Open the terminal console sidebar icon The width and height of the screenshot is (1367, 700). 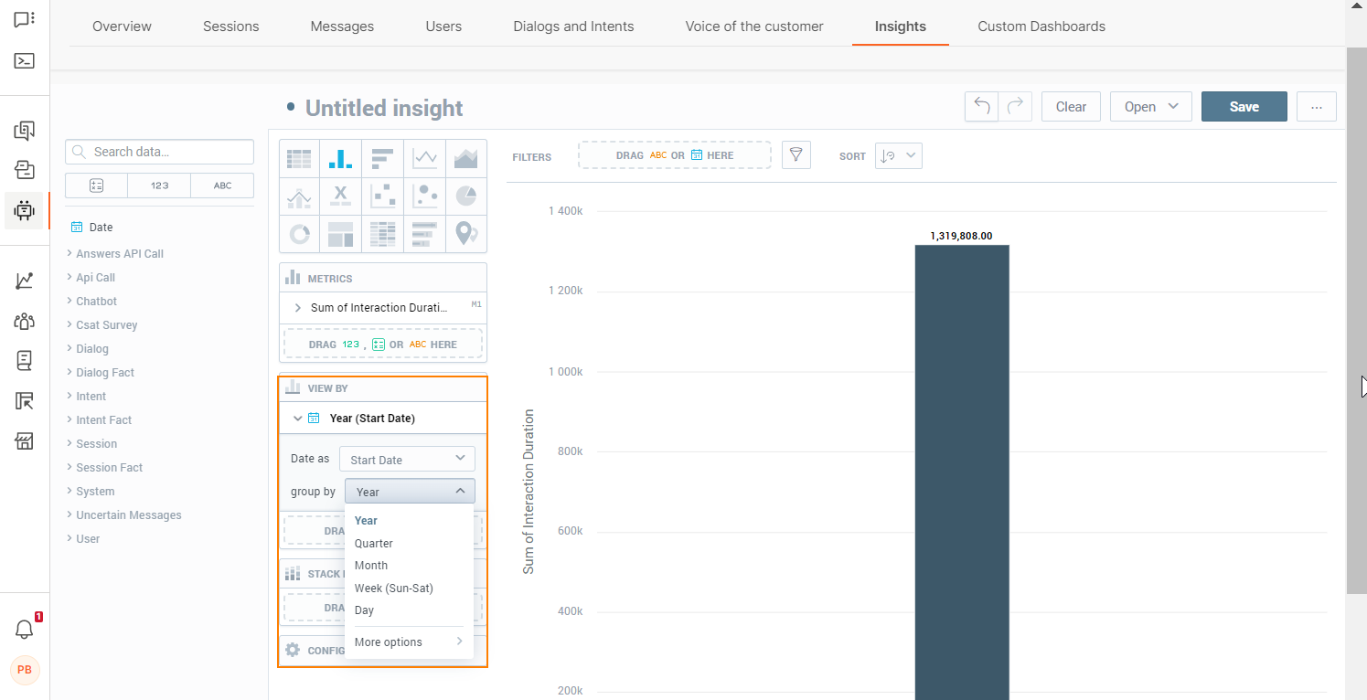pos(25,61)
